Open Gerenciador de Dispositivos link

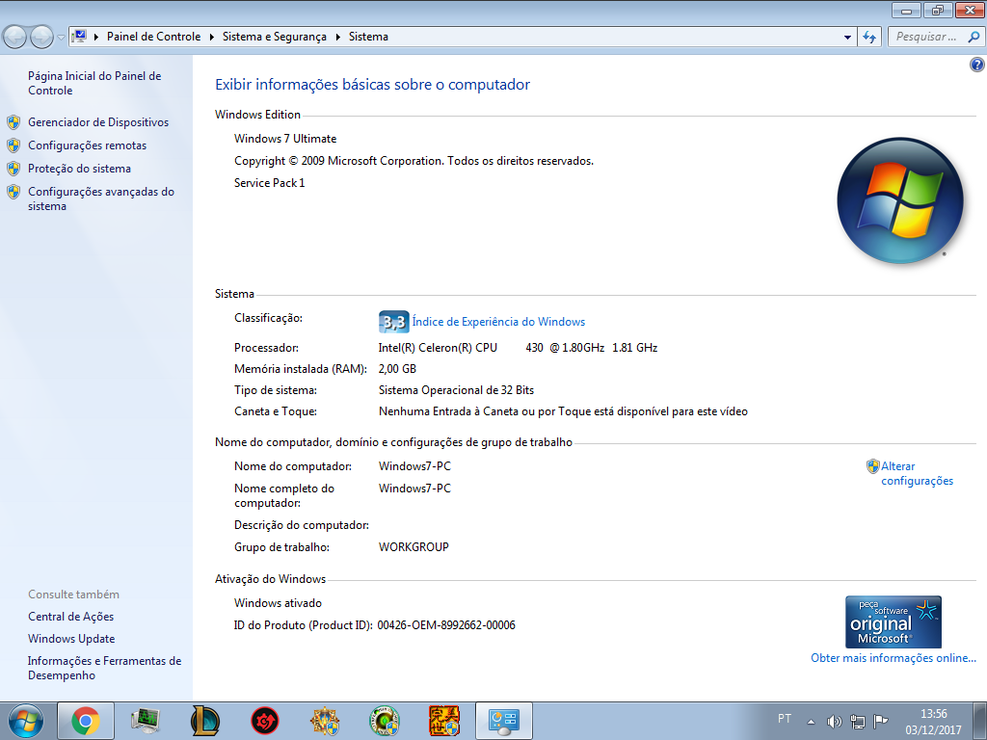tap(98, 122)
